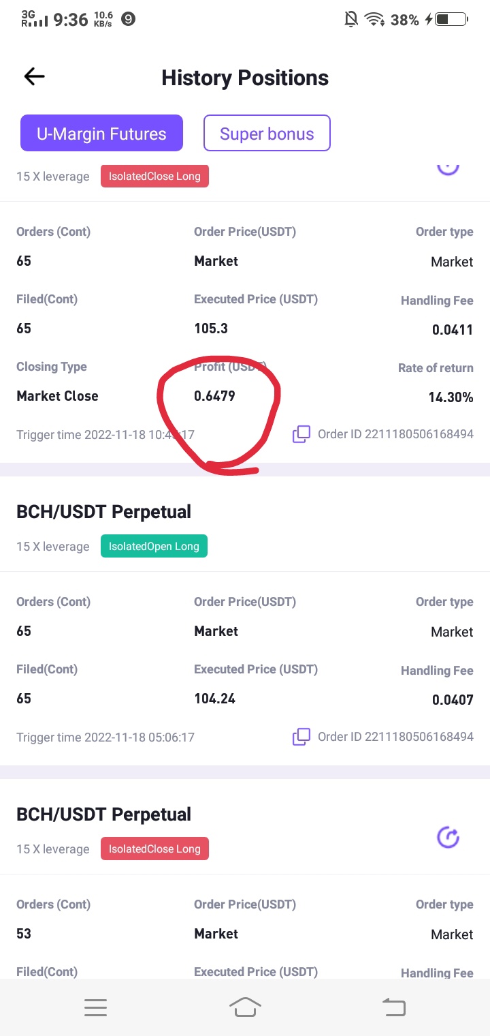
Task: Copy order ID in the Close Long card
Action: 301,434
